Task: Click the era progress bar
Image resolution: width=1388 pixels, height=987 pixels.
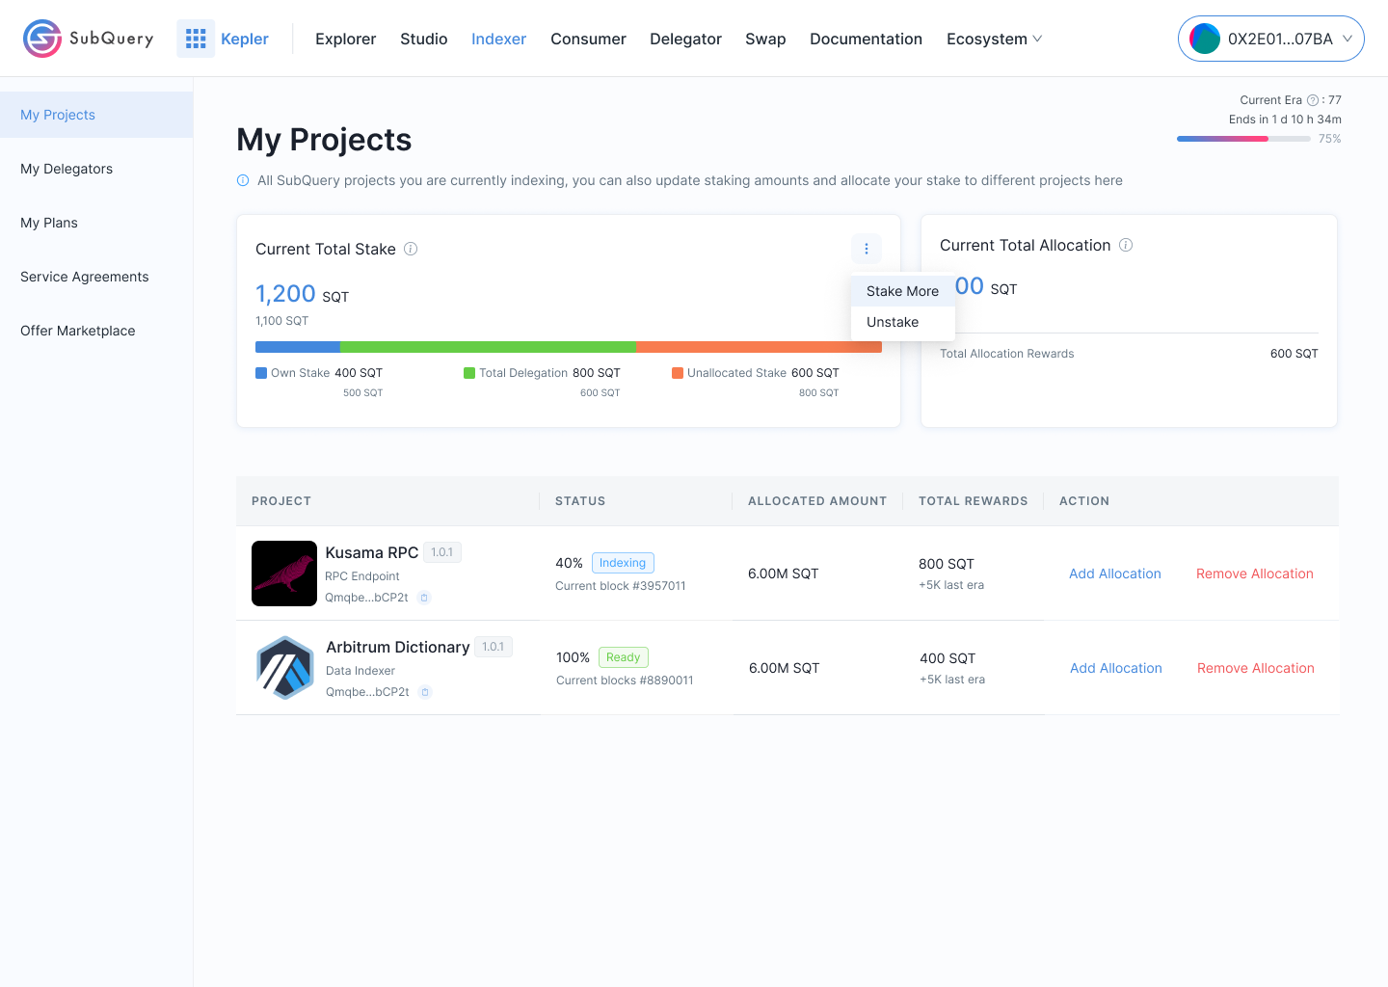Action: point(1243,139)
